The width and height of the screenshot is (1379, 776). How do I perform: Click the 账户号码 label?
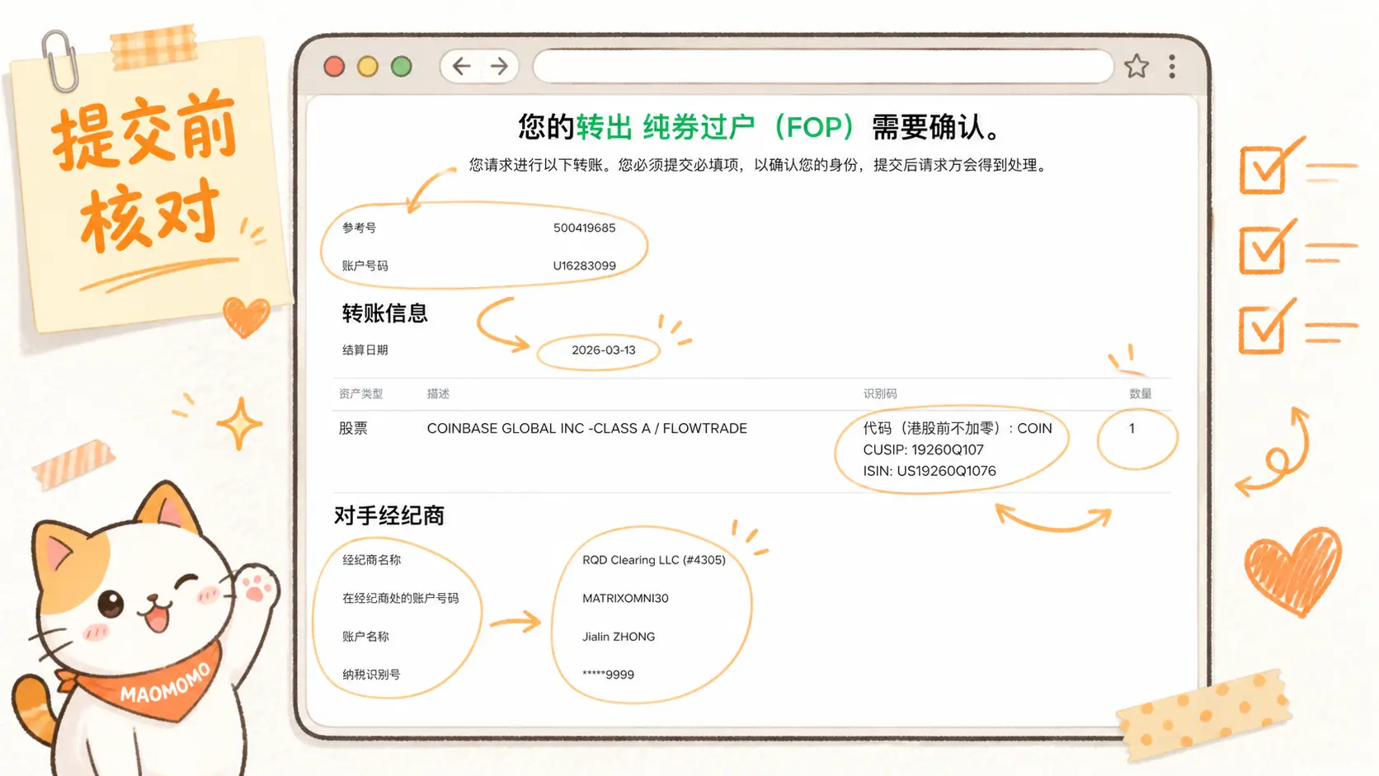pos(365,266)
